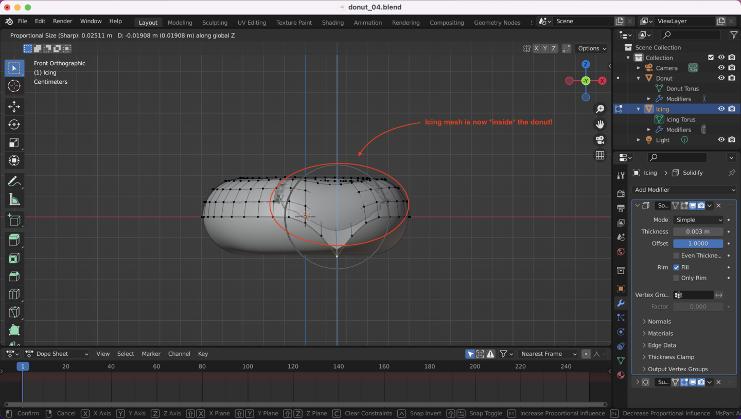Activate the Zoom magnifier in the viewport sidebar
The width and height of the screenshot is (741, 419).
click(600, 108)
